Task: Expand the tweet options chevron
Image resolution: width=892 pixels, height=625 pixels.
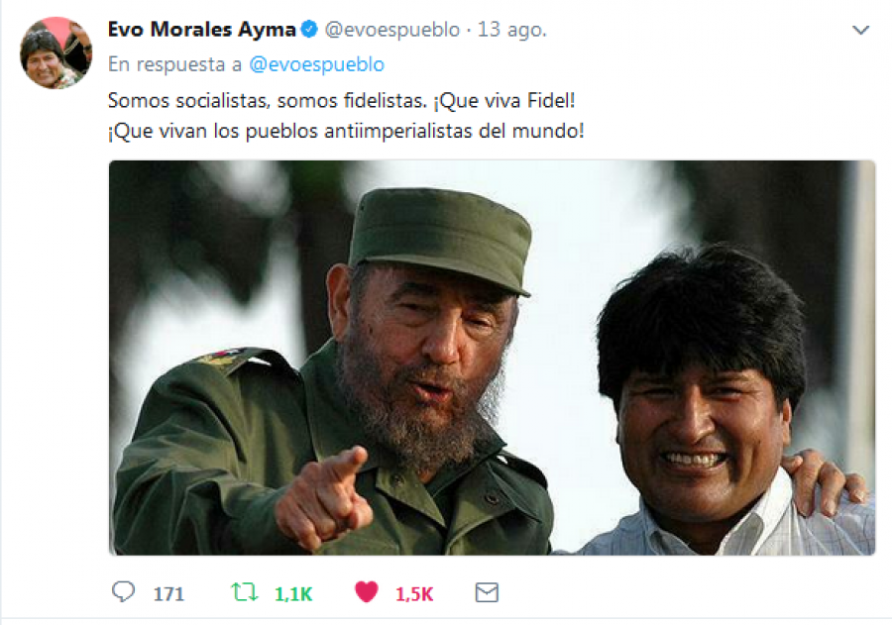Action: (x=860, y=30)
